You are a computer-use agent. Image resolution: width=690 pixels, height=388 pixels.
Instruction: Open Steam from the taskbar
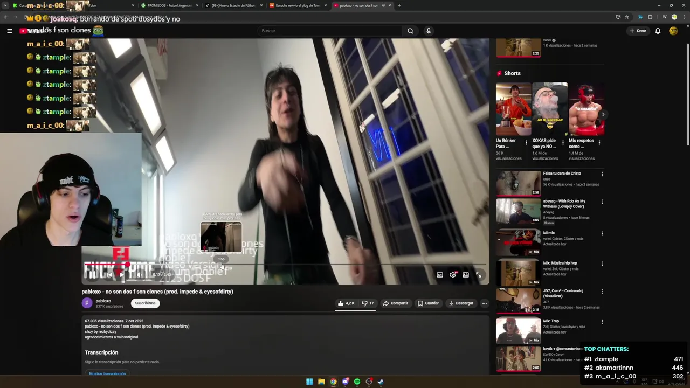pyautogui.click(x=381, y=382)
